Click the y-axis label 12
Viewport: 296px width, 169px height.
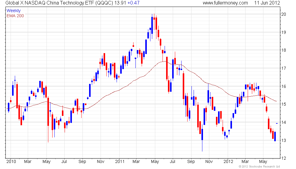click(x=284, y=158)
